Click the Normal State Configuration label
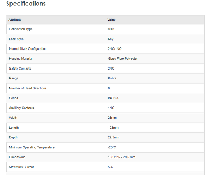The width and height of the screenshot is (211, 175). tap(28, 49)
